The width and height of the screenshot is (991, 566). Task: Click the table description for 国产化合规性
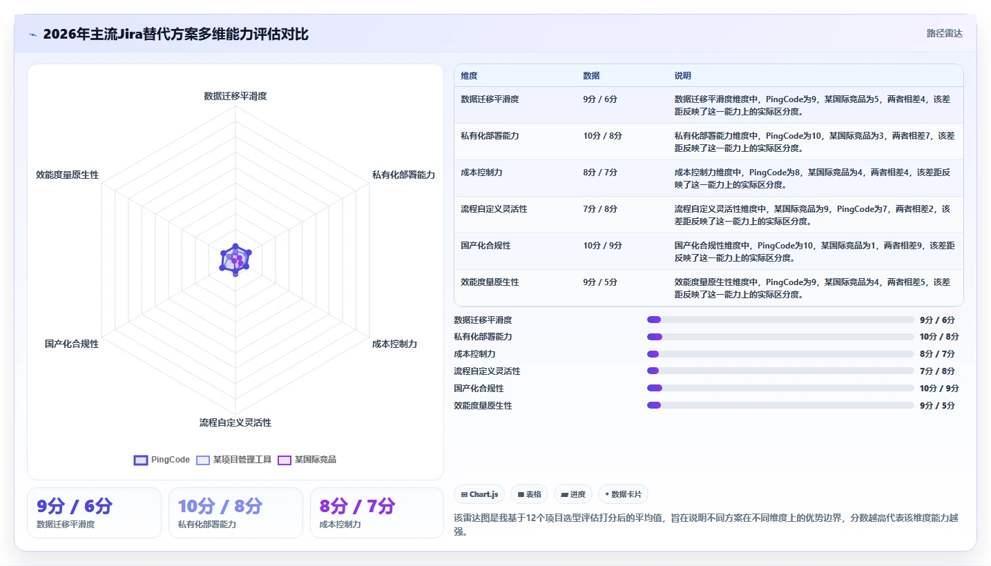coord(815,251)
